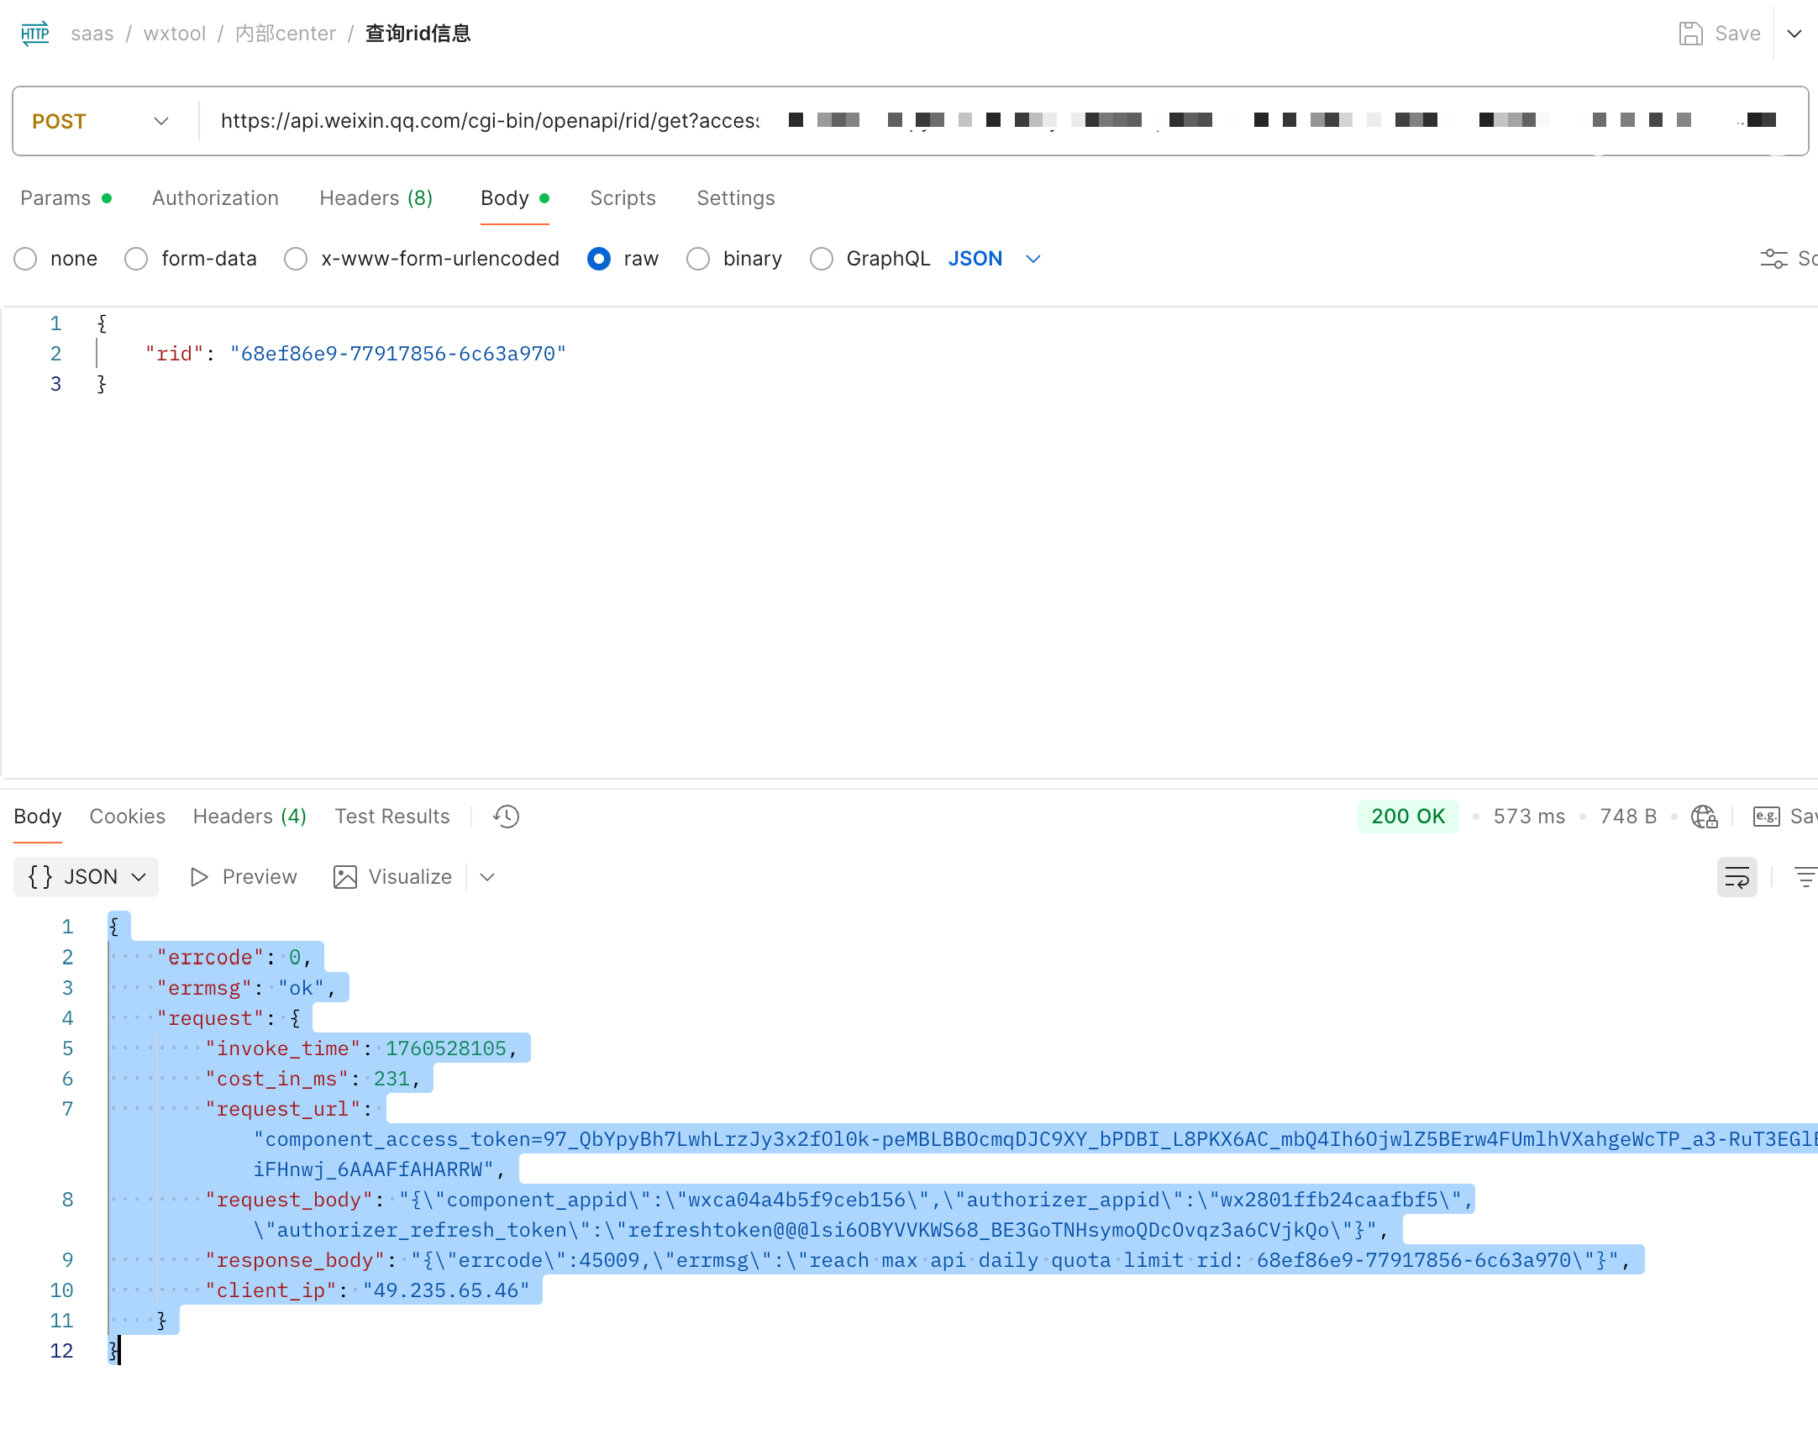1818x1450 pixels.
Task: Toggle word wrap in response viewer
Action: tap(1737, 877)
